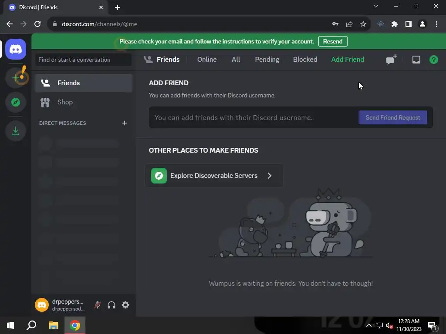Click the discord.com address bar URL
Screen dimensions: 446x334
click(x=99, y=24)
